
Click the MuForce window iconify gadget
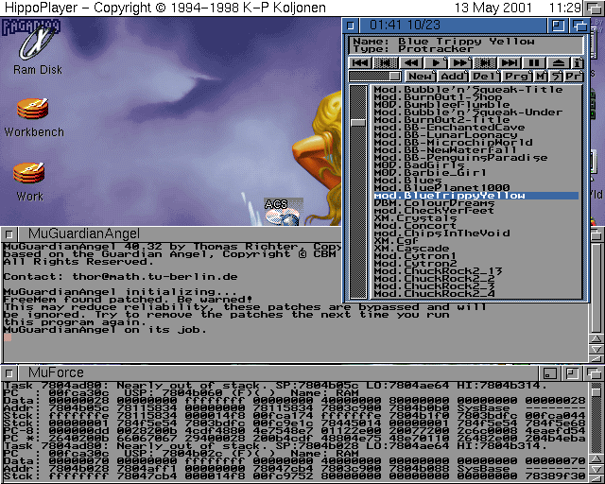pos(549,372)
